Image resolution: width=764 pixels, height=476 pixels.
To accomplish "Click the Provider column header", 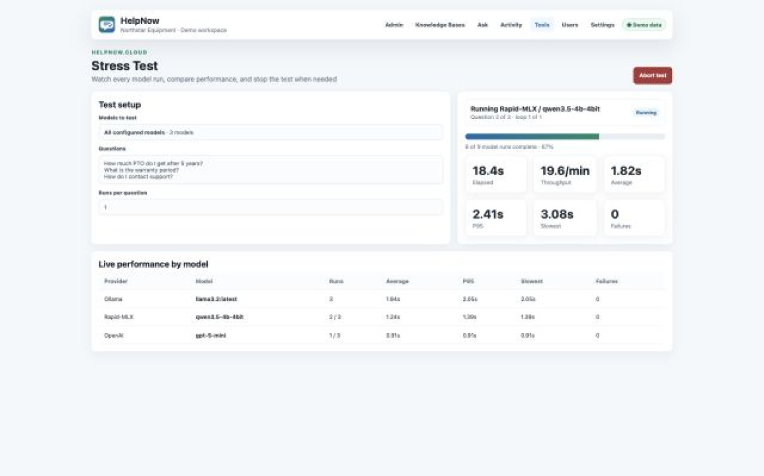I will point(116,281).
